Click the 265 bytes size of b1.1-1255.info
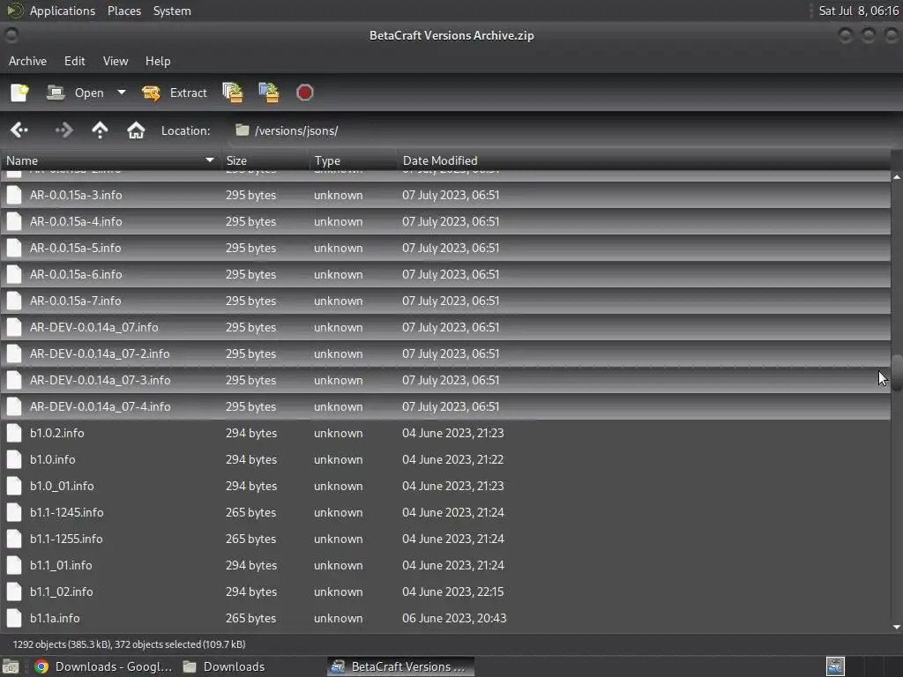903x677 pixels. pos(250,539)
